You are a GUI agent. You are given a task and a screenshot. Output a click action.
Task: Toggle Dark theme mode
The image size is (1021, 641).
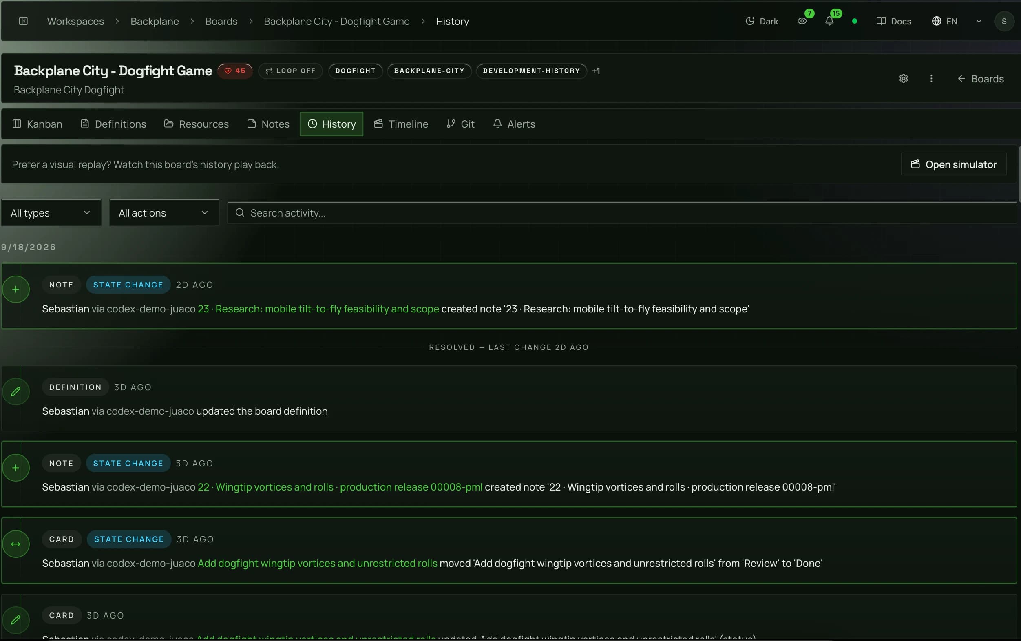[x=762, y=21]
